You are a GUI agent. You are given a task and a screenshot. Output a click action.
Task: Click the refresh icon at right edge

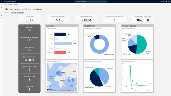[x=170, y=4]
